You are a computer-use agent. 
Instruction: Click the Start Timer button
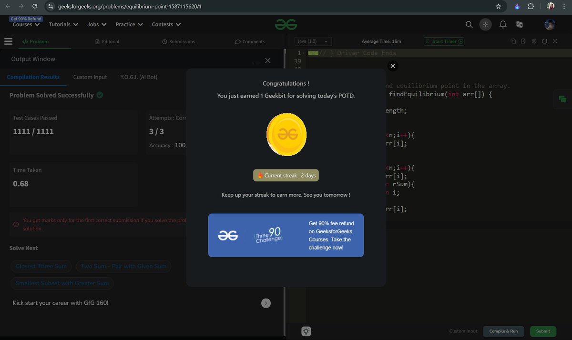(x=444, y=41)
